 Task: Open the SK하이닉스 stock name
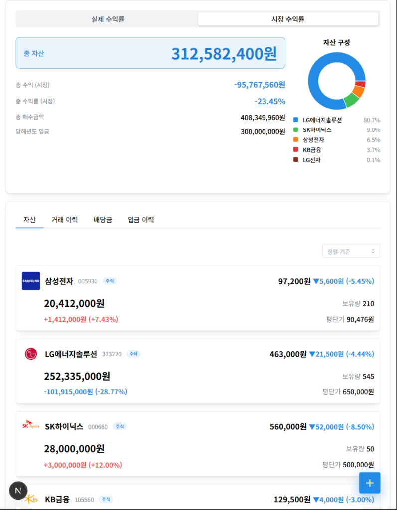point(64,427)
